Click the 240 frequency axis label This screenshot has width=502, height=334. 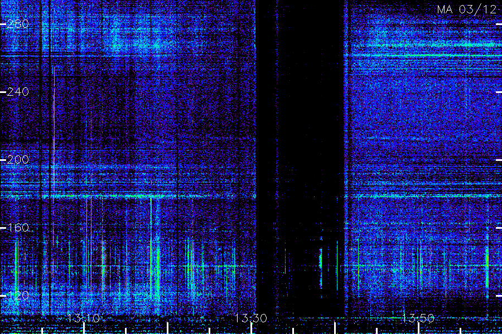(18, 92)
